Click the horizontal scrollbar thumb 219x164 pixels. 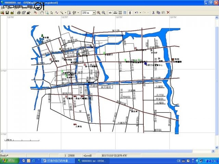click(99, 151)
